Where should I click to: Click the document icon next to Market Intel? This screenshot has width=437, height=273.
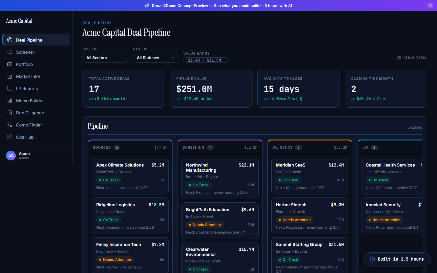(9, 76)
